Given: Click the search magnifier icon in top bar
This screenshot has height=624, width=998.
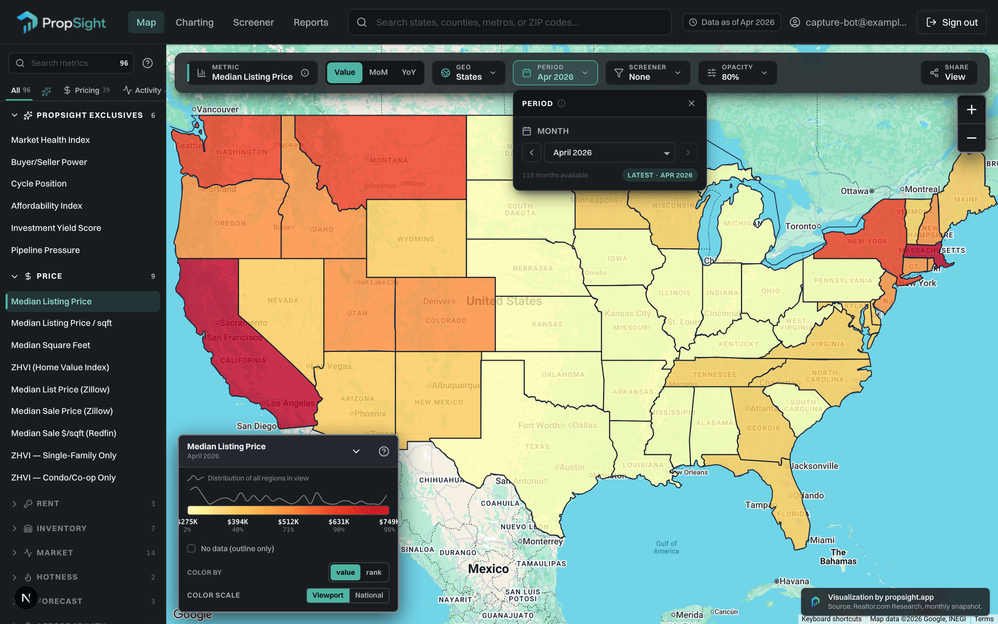Looking at the screenshot, I should click(362, 22).
